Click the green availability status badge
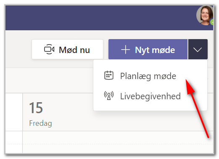The image size is (219, 159). (211, 22)
